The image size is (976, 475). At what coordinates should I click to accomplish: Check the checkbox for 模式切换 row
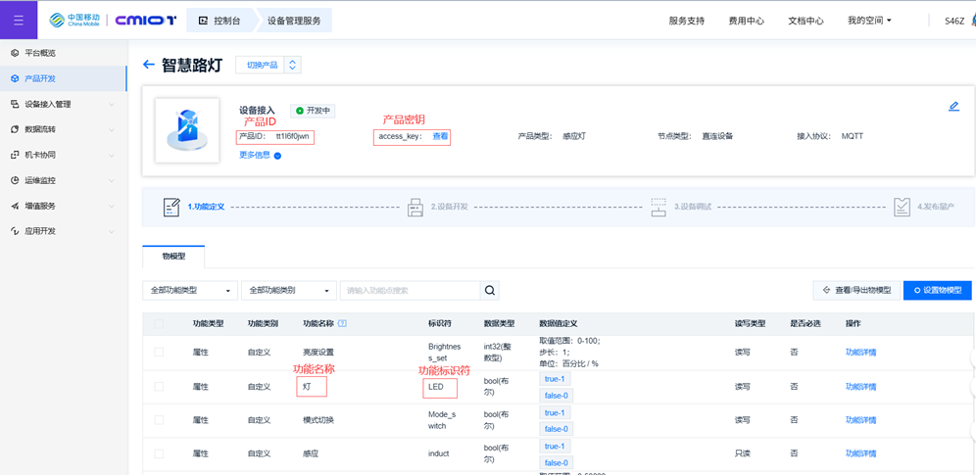pos(160,420)
